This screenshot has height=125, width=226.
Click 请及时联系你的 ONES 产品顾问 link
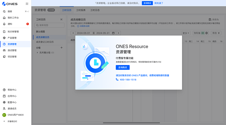(143, 75)
